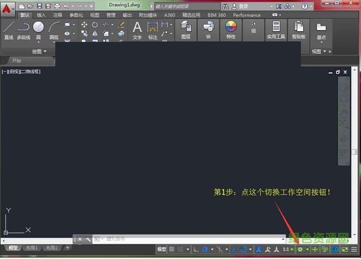The image size is (361, 259).
Task: Click the workspace switching gear icon
Action: tap(300, 249)
